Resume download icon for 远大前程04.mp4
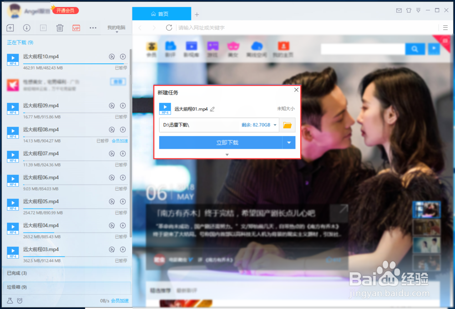The width and height of the screenshot is (455, 309). (123, 225)
